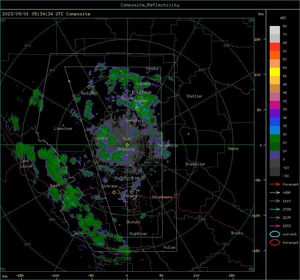Click the HighRiver label
Screen dimensions: 300x280
point(138,234)
